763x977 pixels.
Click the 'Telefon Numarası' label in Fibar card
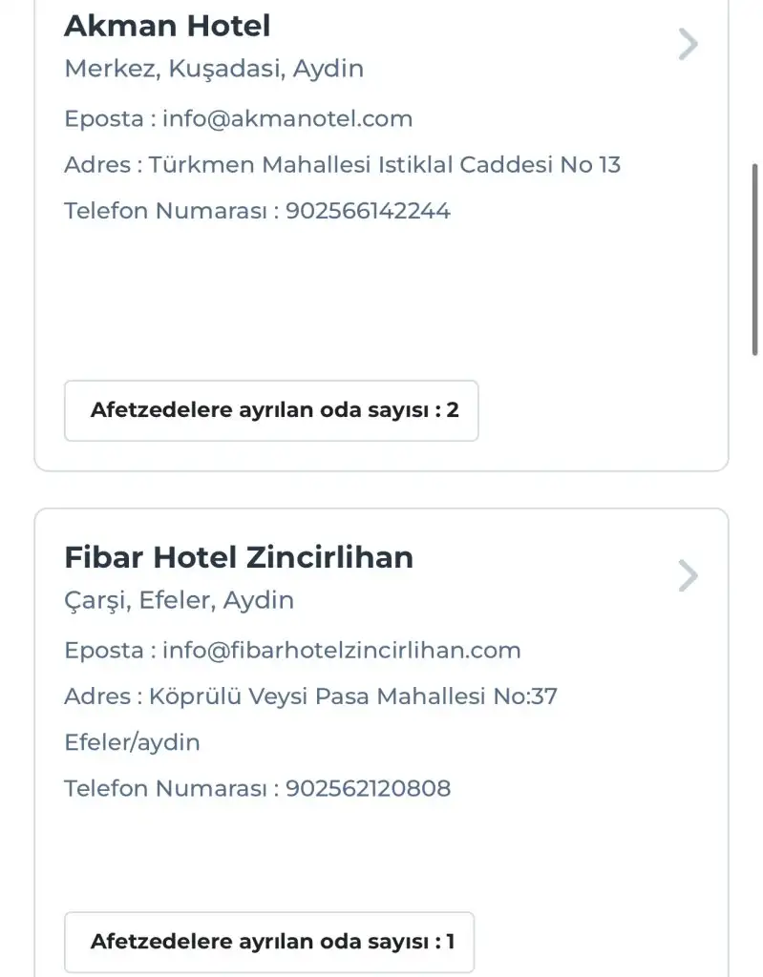166,789
